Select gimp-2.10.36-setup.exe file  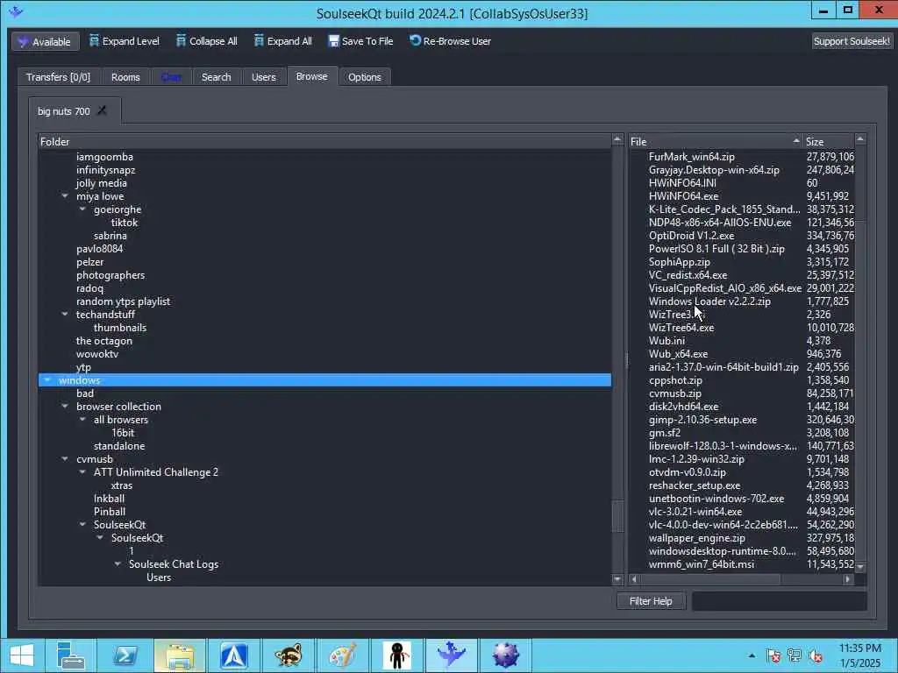point(702,420)
